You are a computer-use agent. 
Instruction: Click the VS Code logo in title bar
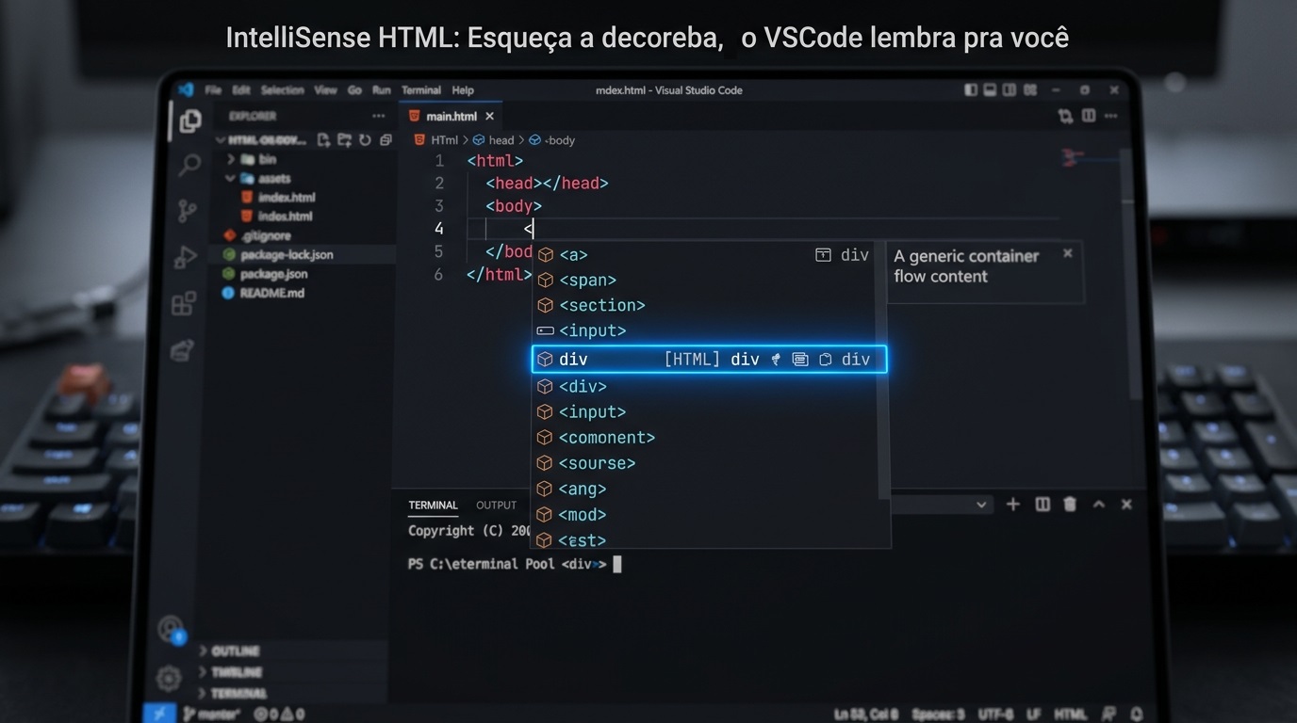pos(186,89)
